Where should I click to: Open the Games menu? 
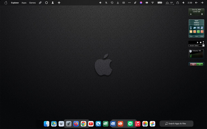click(32, 3)
